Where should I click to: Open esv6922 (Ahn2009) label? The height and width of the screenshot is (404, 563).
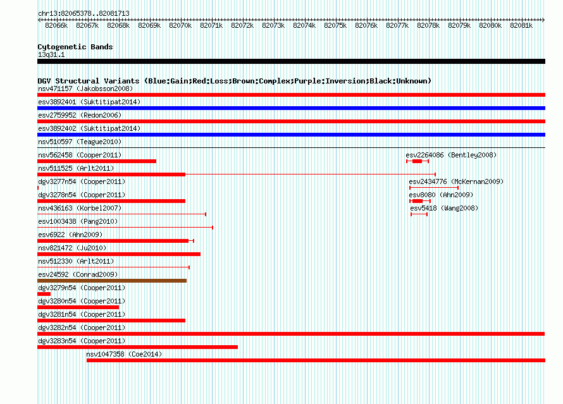pyautogui.click(x=70, y=235)
